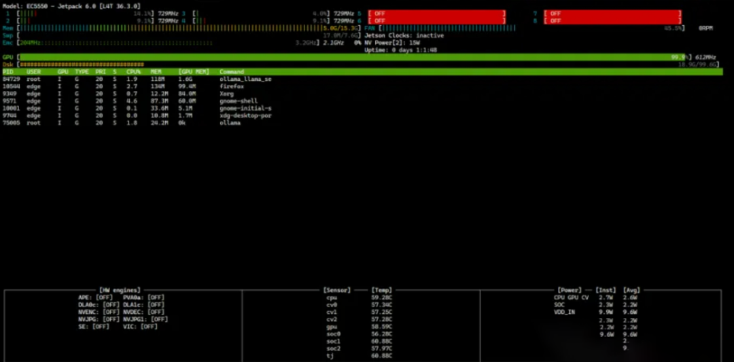Click the Jetson Clocks: inactive status
The width and height of the screenshot is (734, 362).
click(404, 35)
